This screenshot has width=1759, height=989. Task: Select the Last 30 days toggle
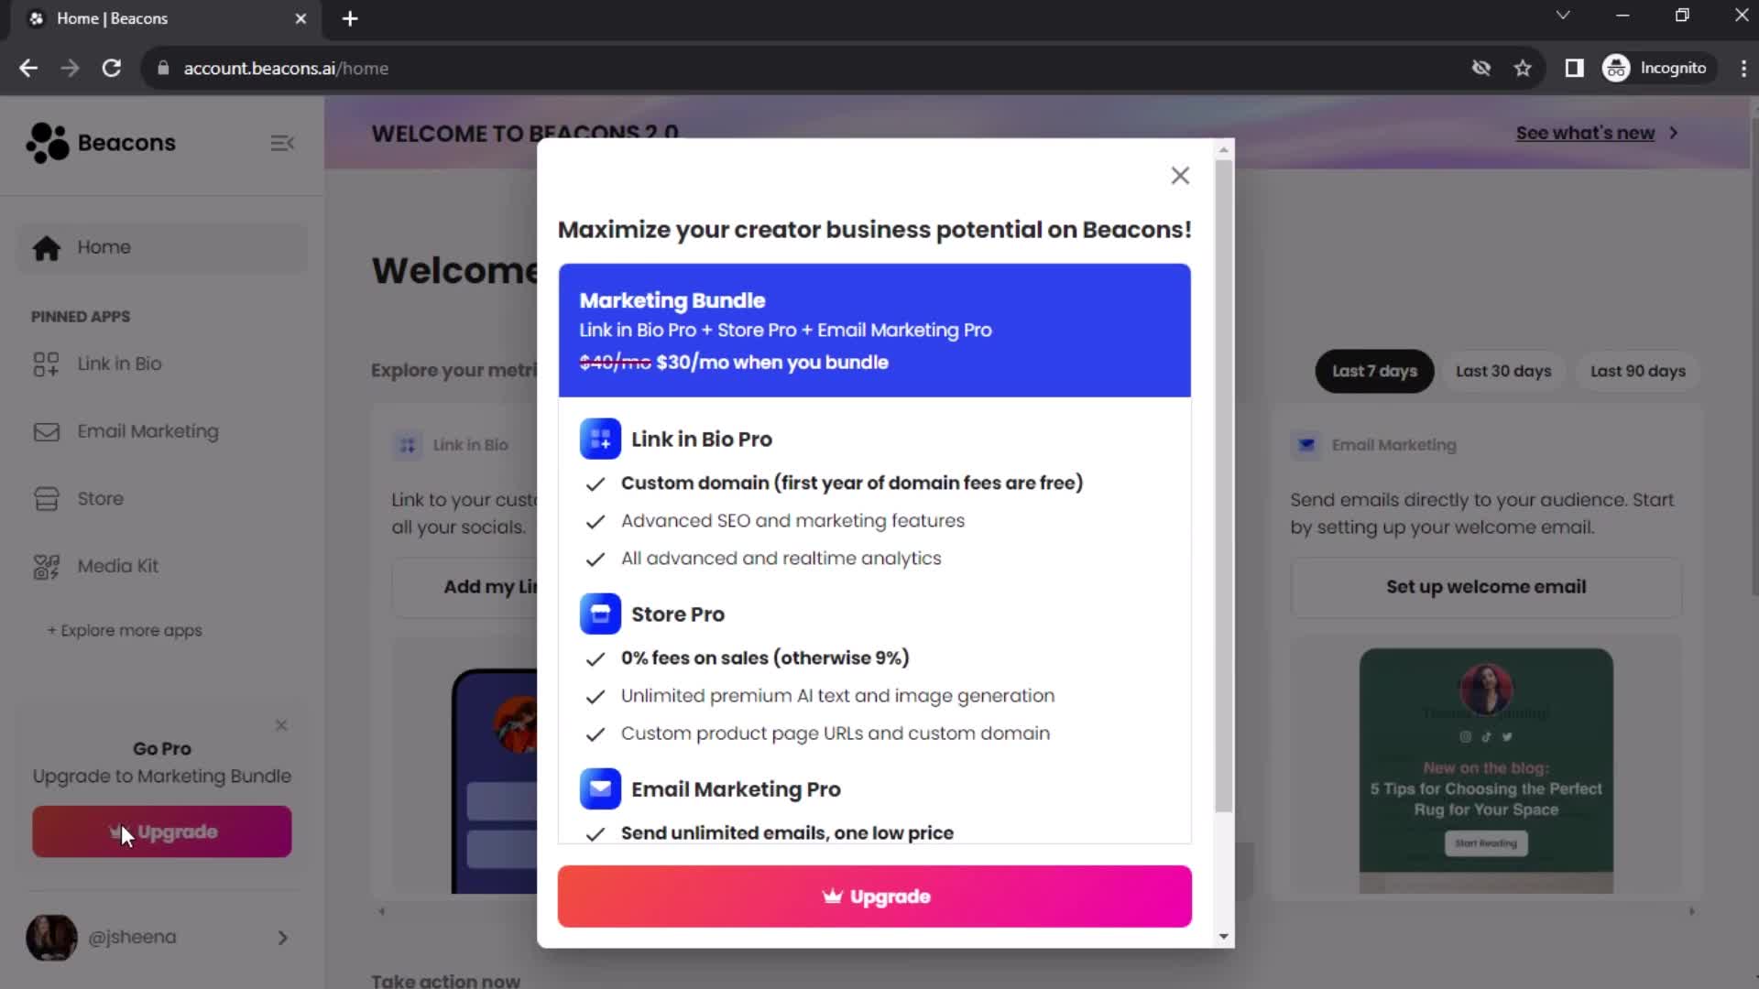(1502, 371)
